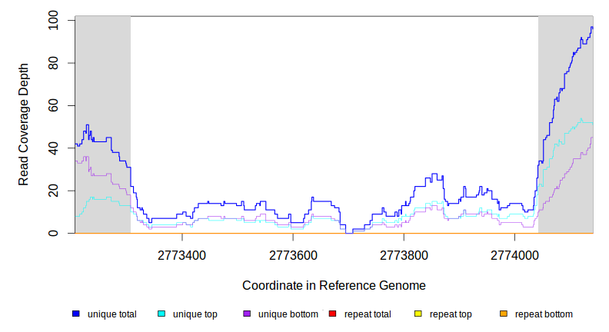This screenshot has height=332, width=609.
Task: Select the 'repeat top' legend label
Action: point(451,314)
